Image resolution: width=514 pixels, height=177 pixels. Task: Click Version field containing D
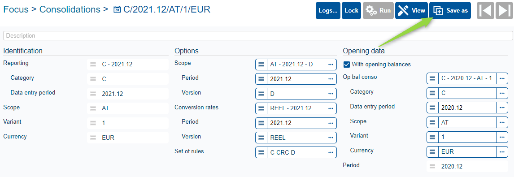[296, 94]
